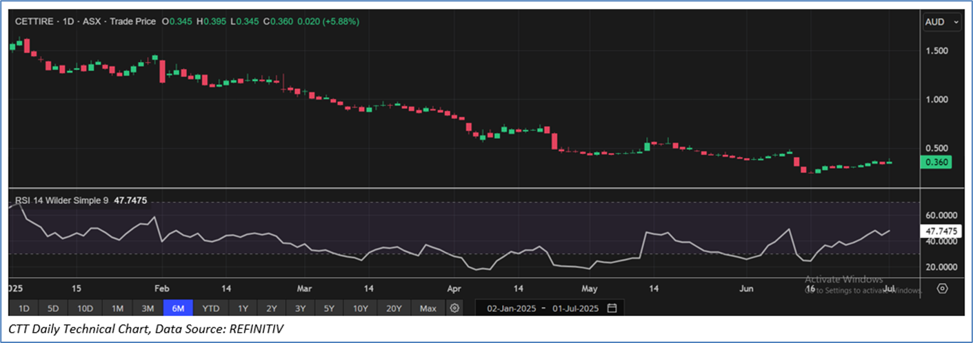973x343 pixels.
Task: Open the date range calendar icon
Action: point(612,308)
